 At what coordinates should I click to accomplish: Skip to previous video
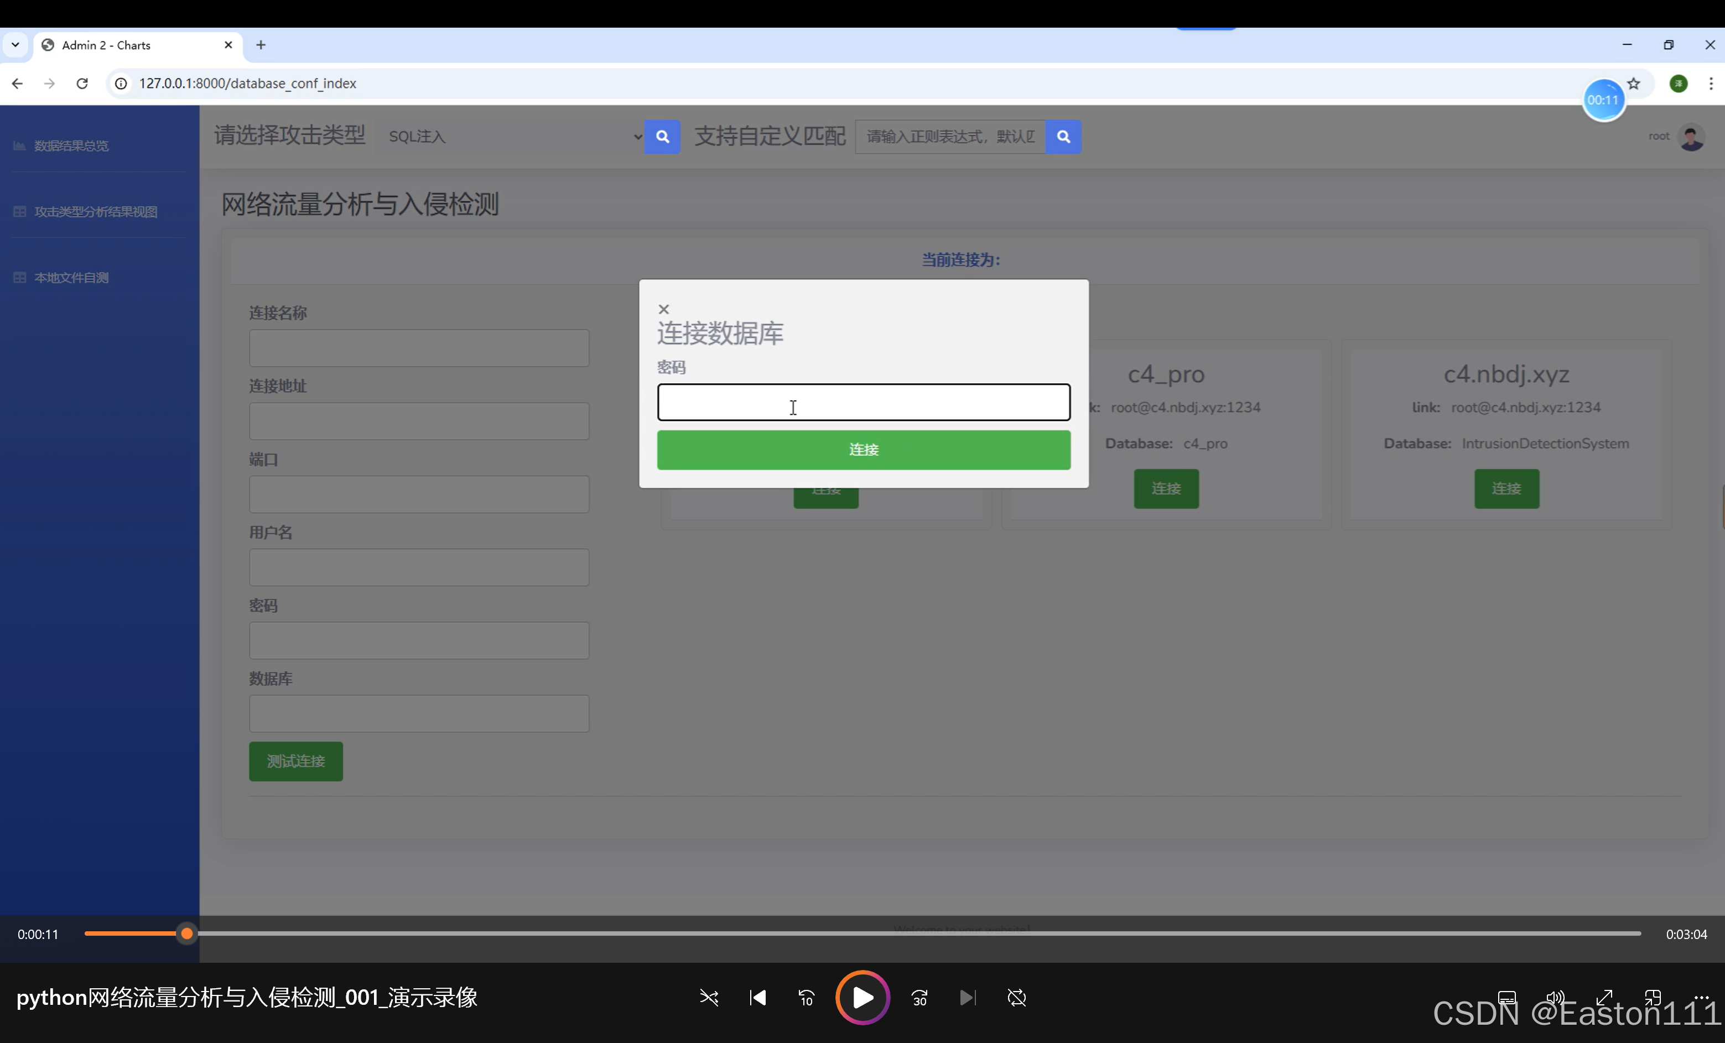(x=757, y=998)
